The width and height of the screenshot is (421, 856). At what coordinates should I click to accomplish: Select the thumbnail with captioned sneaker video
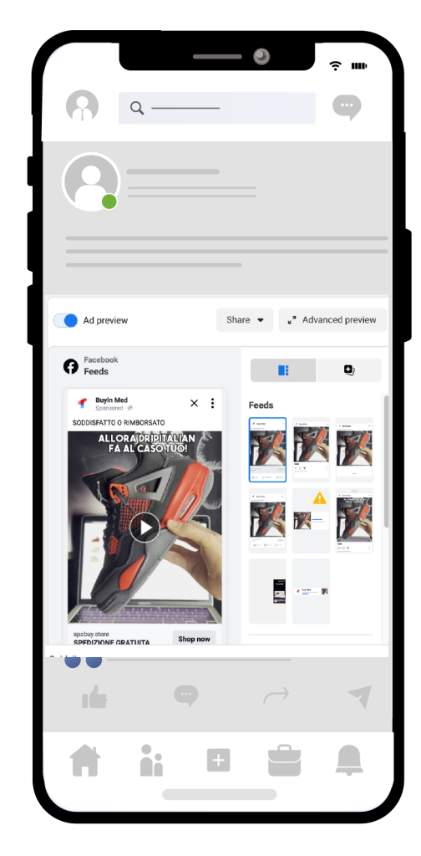click(x=354, y=521)
